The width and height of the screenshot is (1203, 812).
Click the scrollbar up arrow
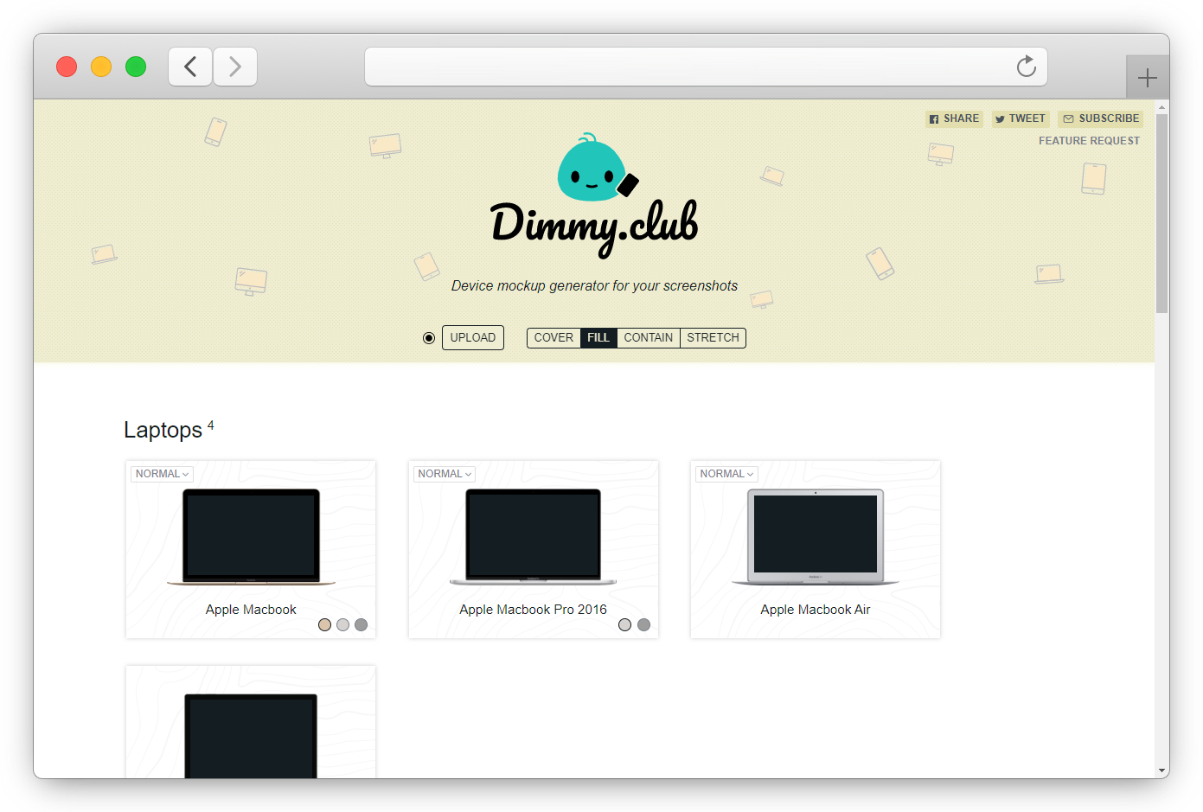tap(1161, 107)
